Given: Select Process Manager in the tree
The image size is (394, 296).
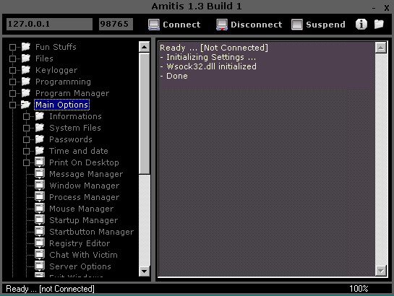Looking at the screenshot, I should pos(84,197).
